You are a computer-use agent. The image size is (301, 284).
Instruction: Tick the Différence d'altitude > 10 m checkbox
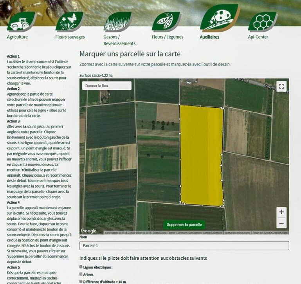[x=81, y=281]
